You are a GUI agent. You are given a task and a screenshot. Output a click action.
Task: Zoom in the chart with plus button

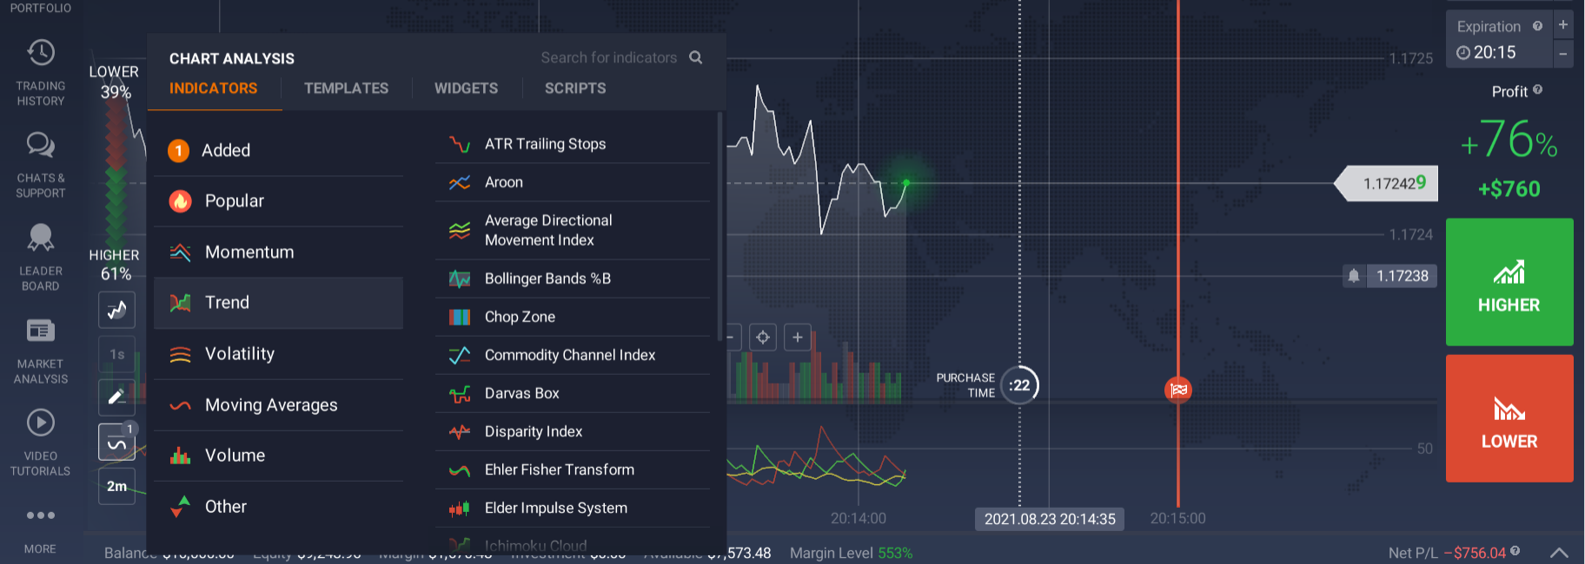(798, 337)
